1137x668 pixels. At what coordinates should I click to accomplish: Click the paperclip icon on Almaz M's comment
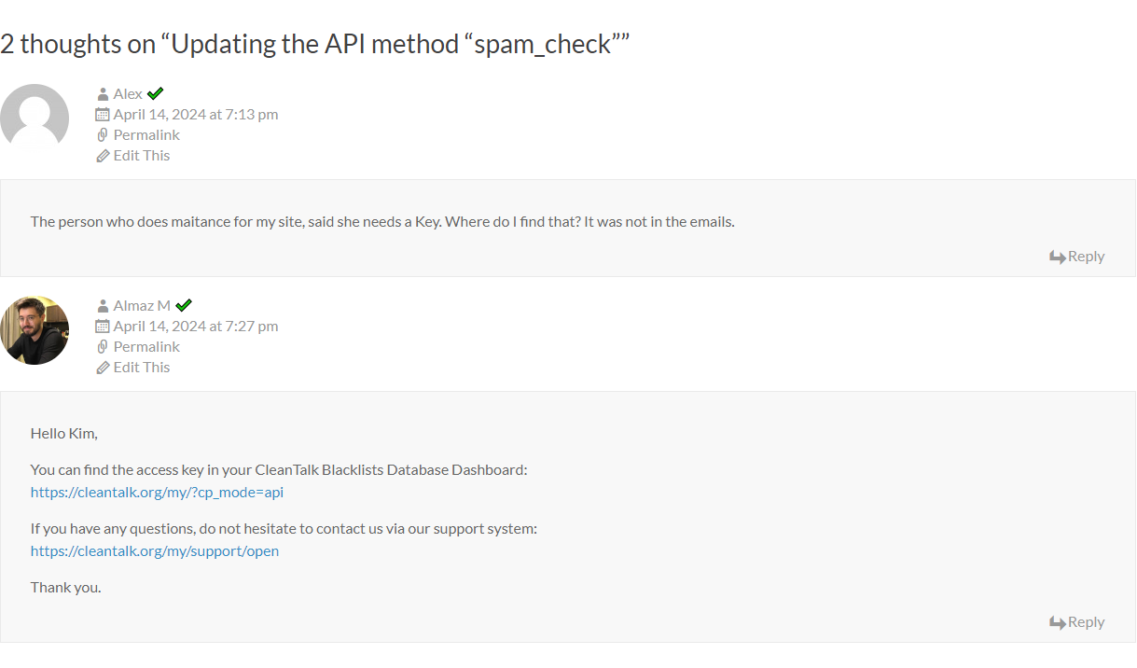click(103, 347)
